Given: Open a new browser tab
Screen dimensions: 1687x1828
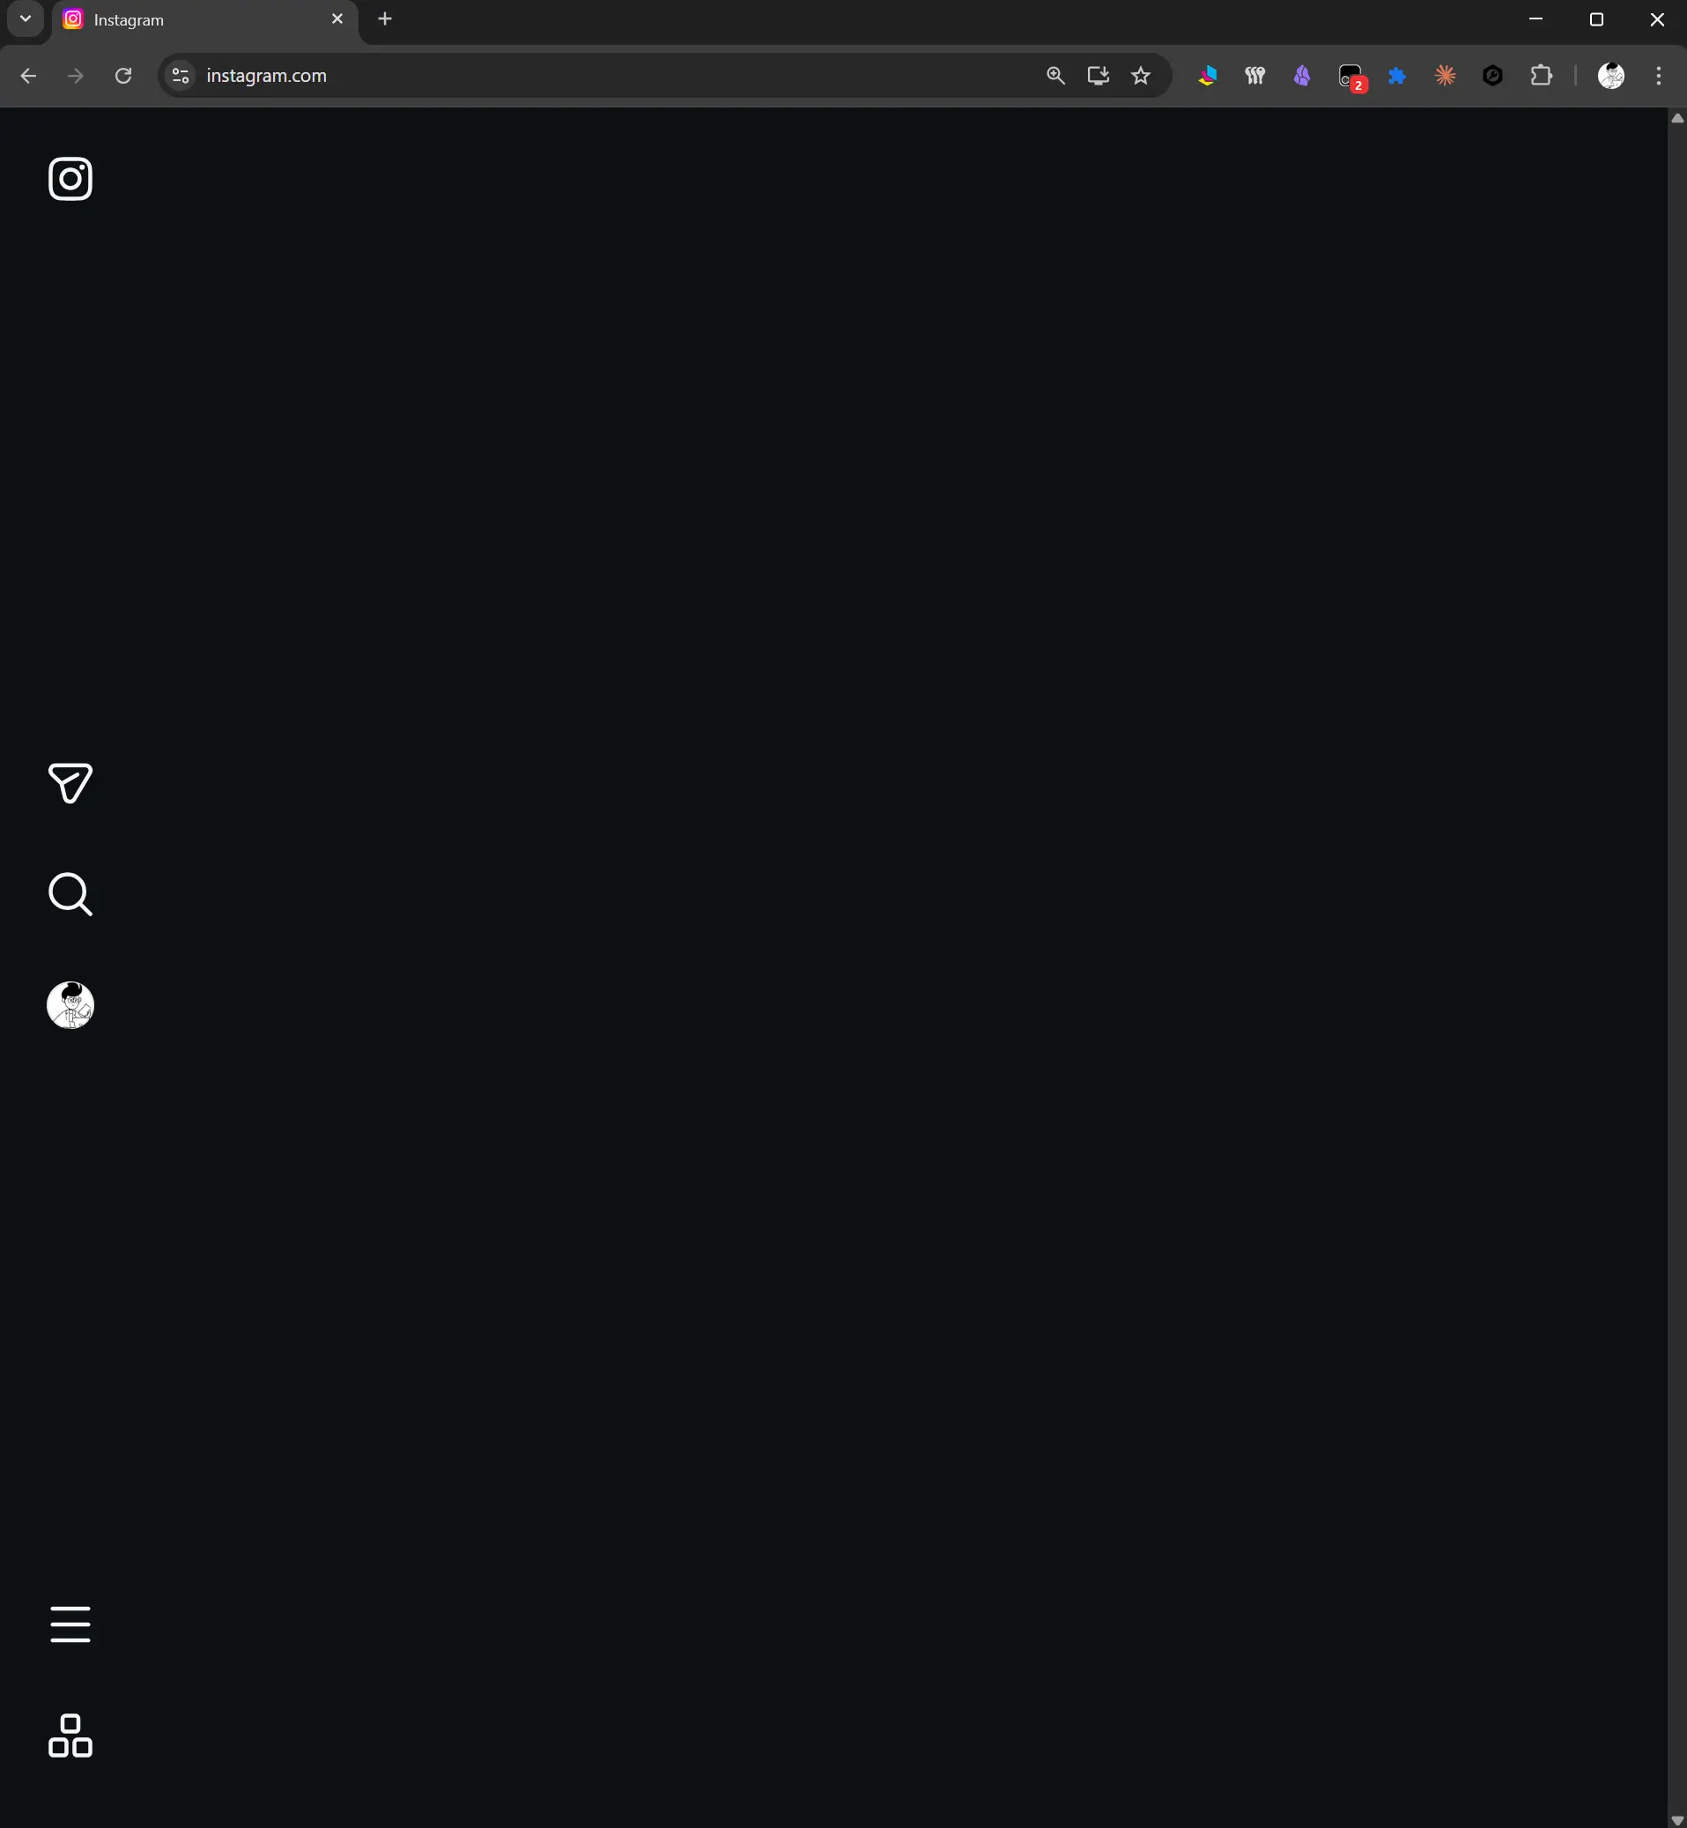Looking at the screenshot, I should click(x=385, y=19).
